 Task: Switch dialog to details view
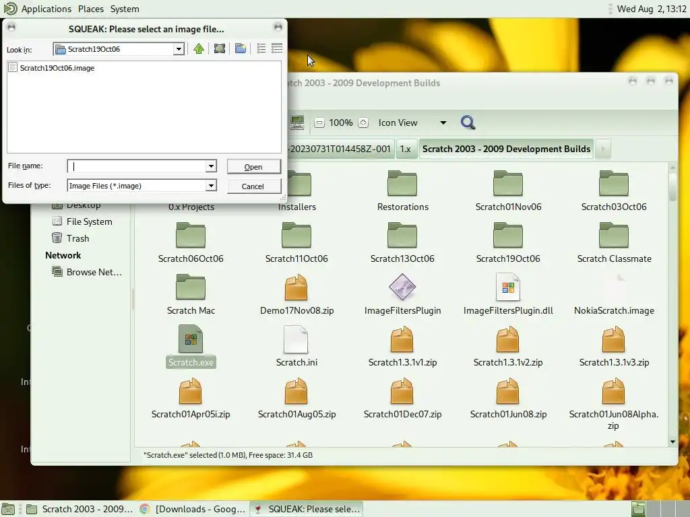tap(277, 48)
